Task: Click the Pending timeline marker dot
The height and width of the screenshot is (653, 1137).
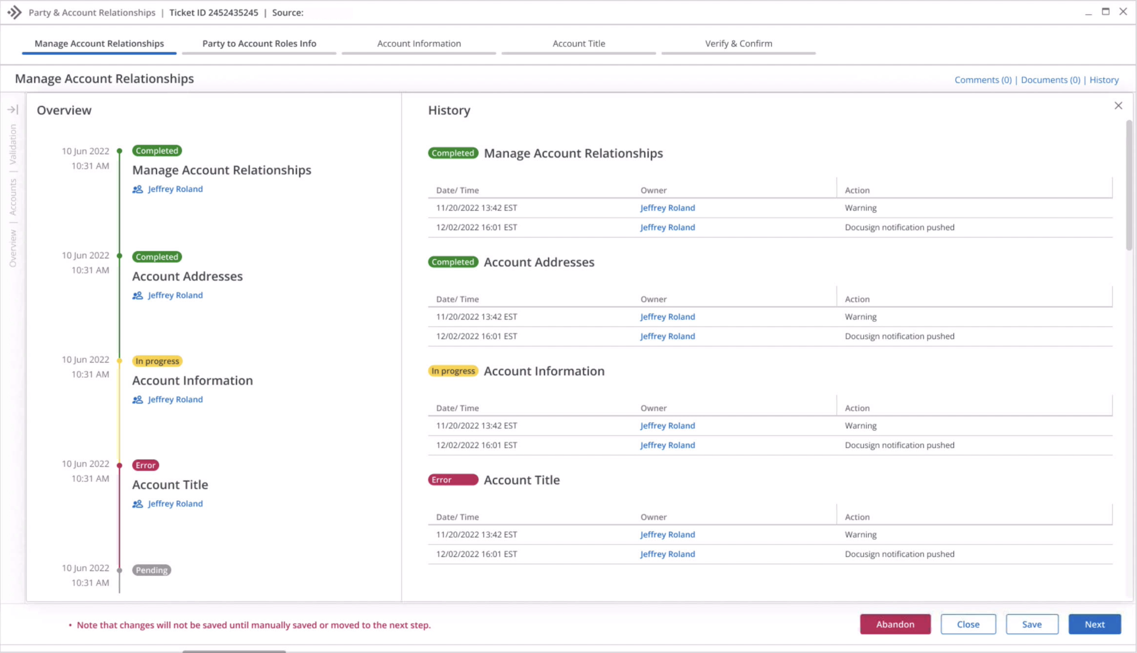Action: click(x=119, y=571)
